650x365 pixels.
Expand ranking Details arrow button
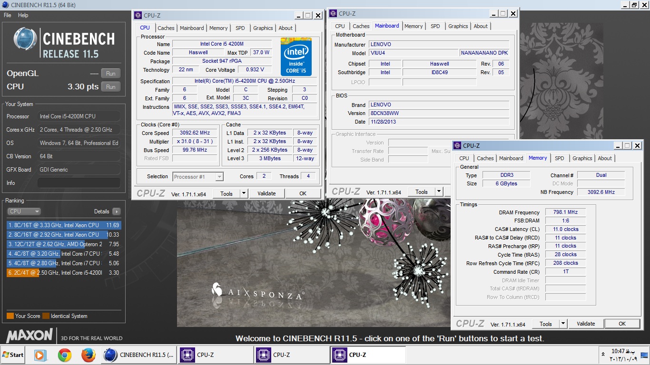point(117,211)
